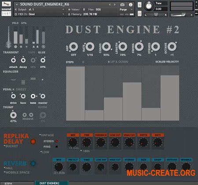Toggle the Reverb power button
Image resolution: width=198 pixels, height=185 pixels.
[x=33, y=163]
